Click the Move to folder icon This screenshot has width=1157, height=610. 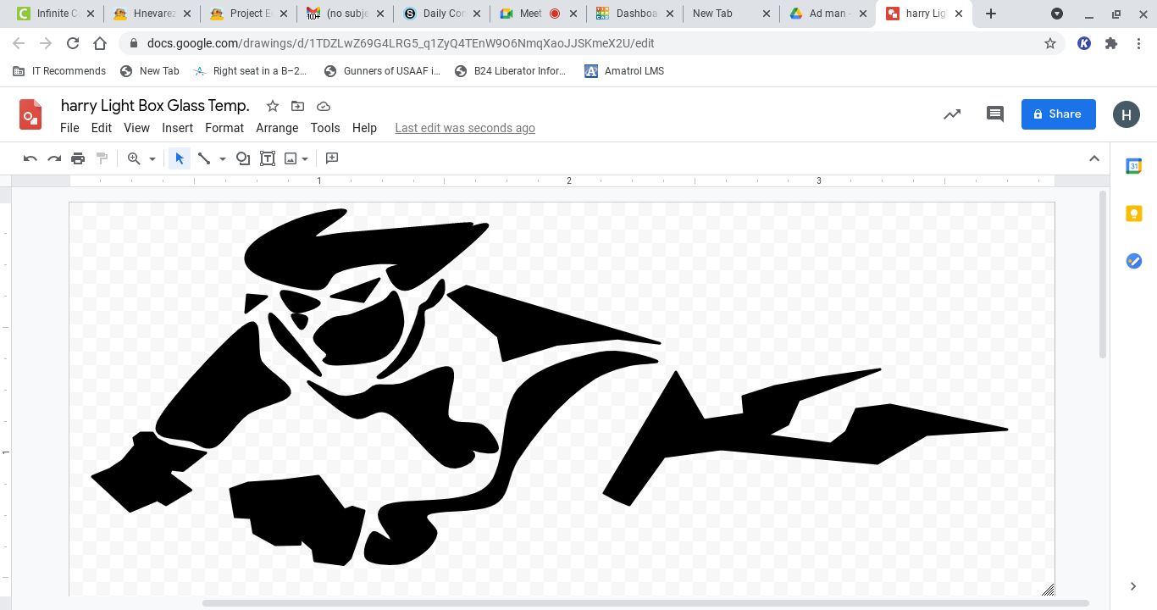click(x=297, y=106)
